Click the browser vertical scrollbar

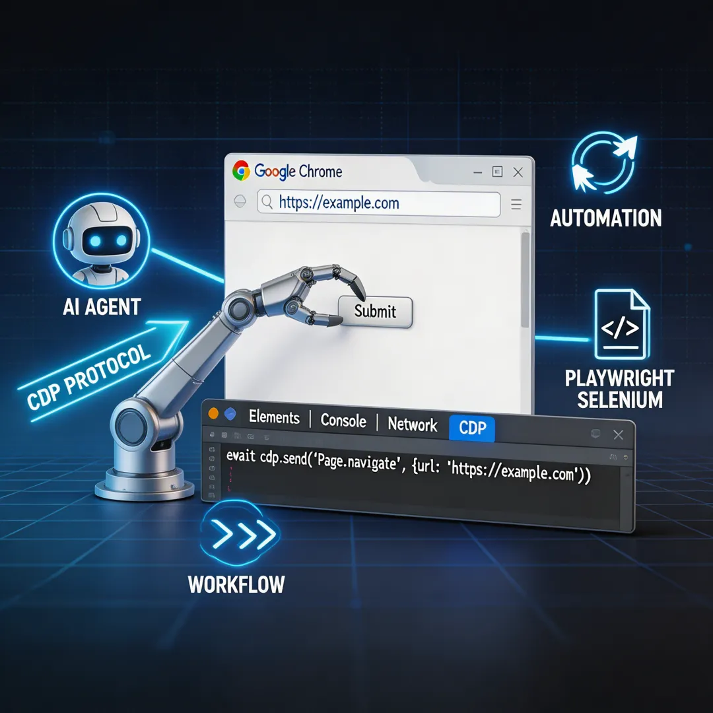click(526, 279)
